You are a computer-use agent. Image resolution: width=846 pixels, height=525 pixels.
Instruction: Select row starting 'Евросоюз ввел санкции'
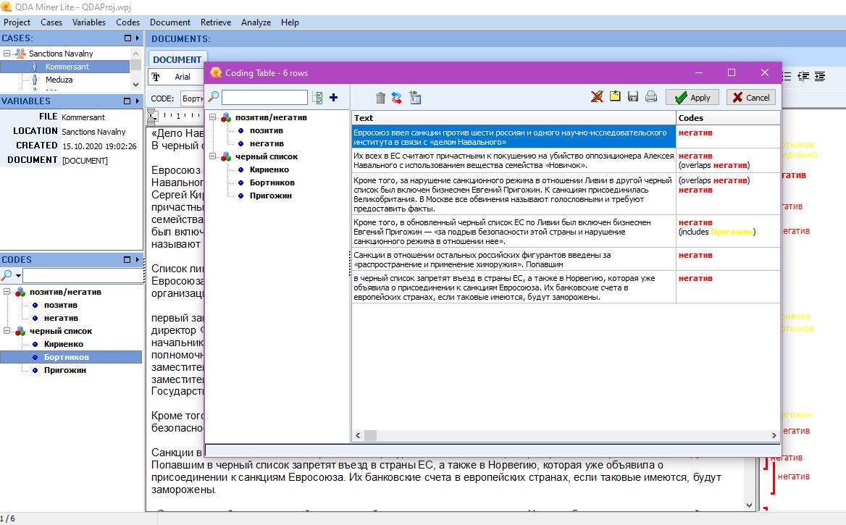click(x=514, y=137)
